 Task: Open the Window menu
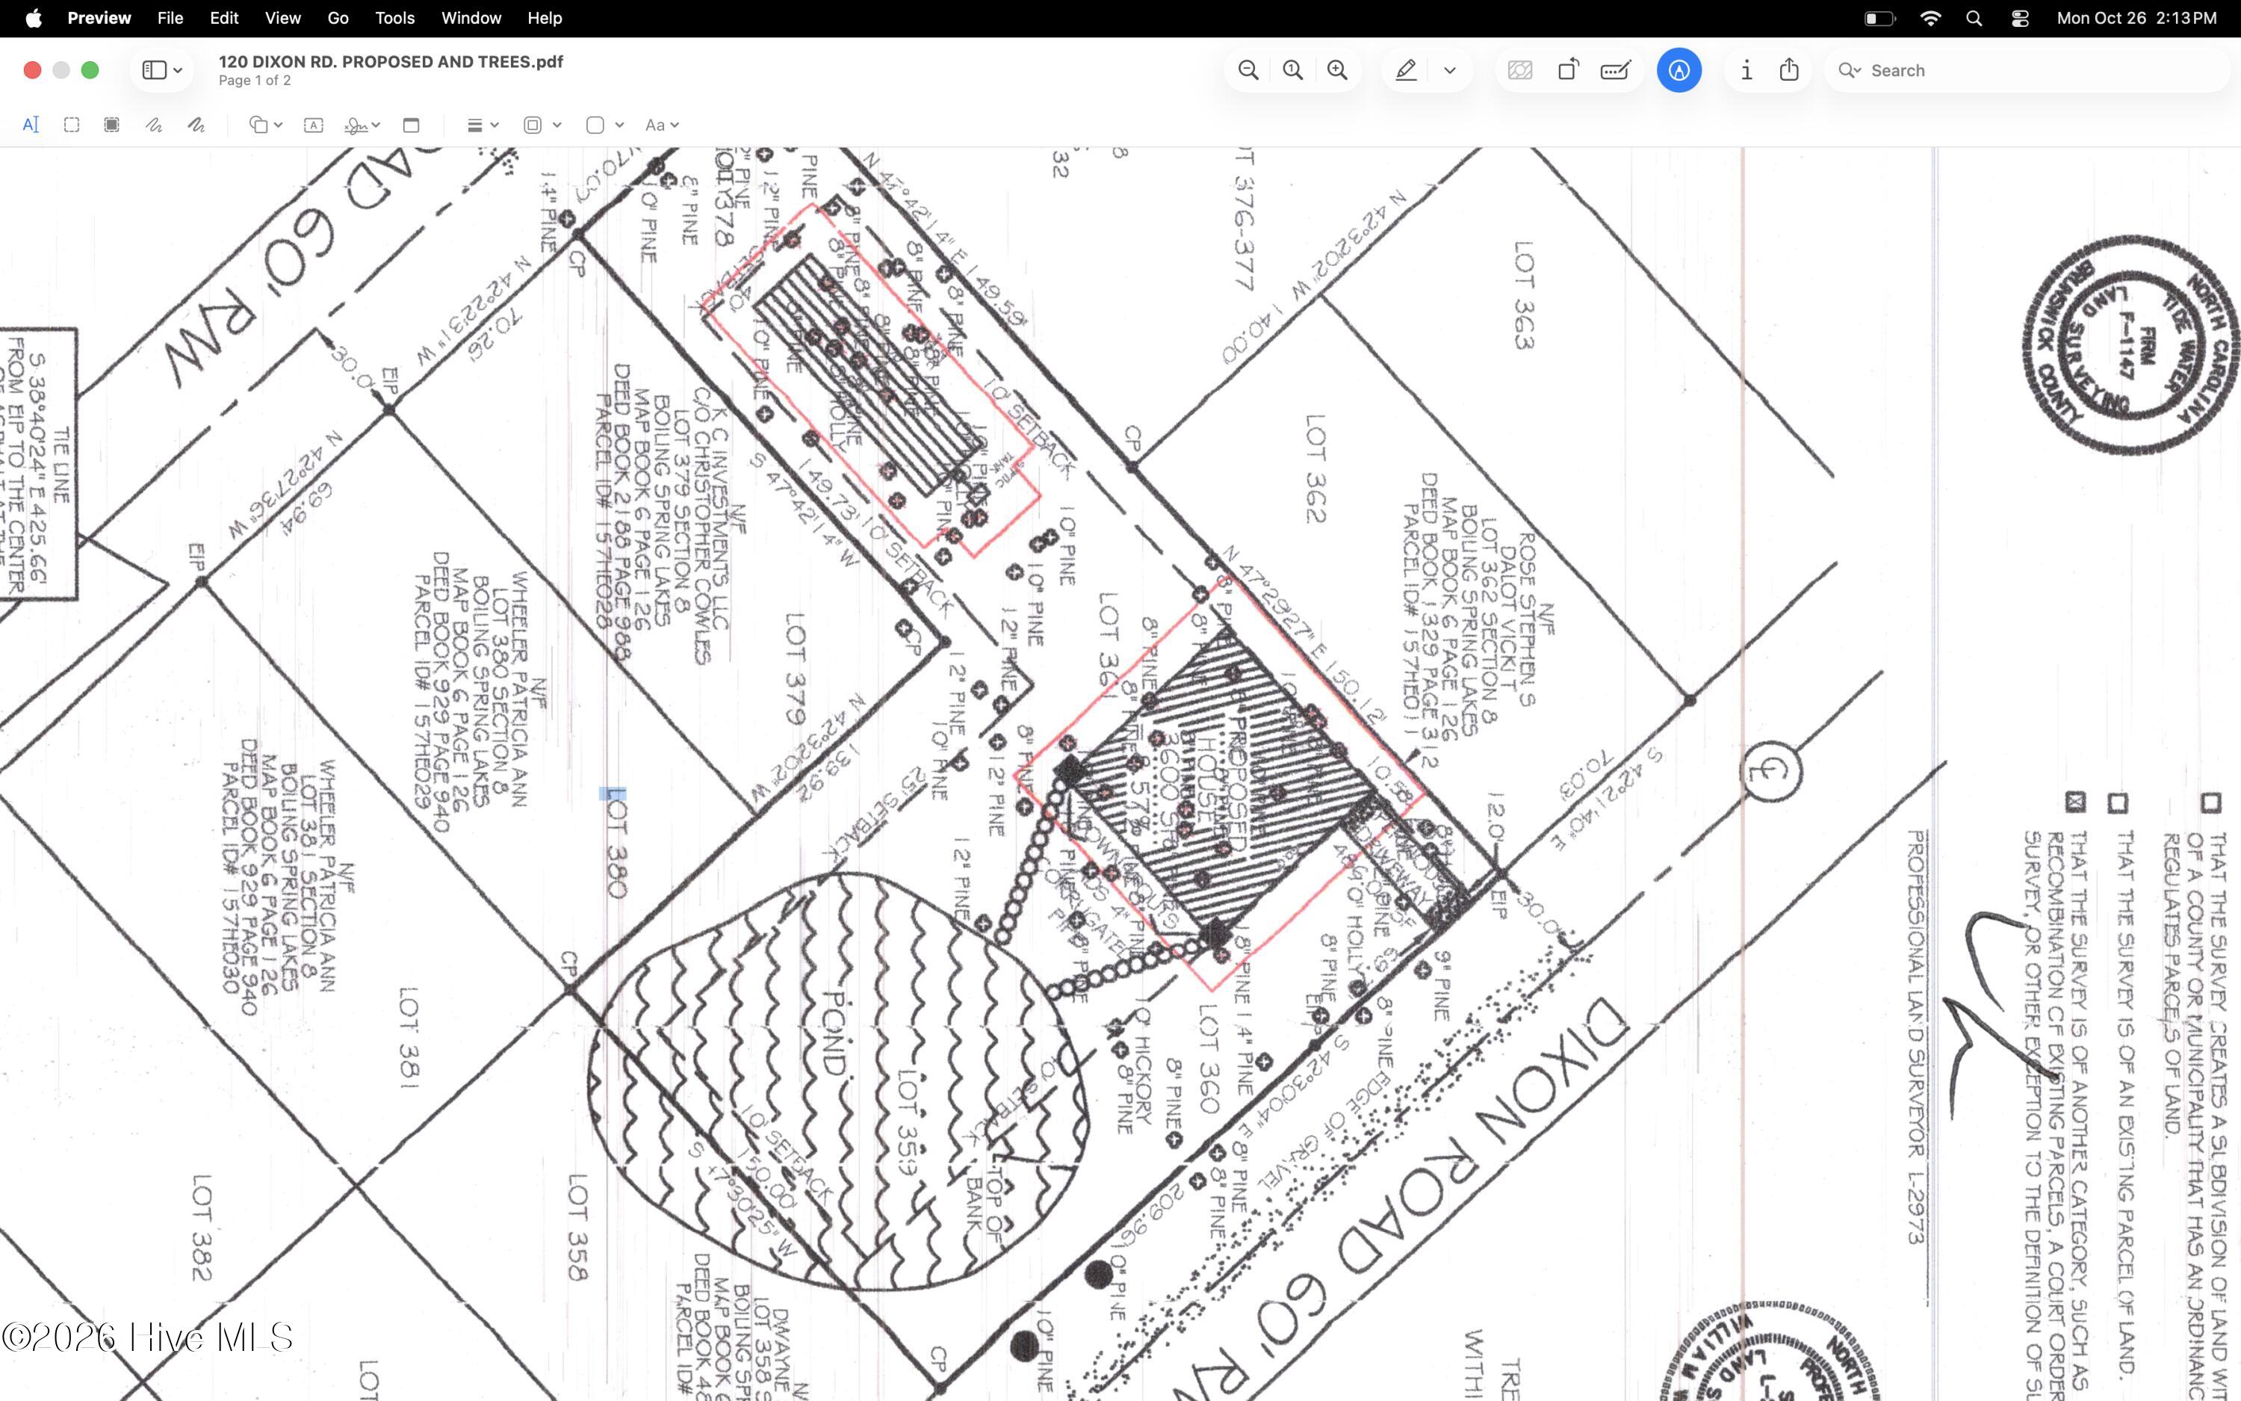click(x=471, y=19)
